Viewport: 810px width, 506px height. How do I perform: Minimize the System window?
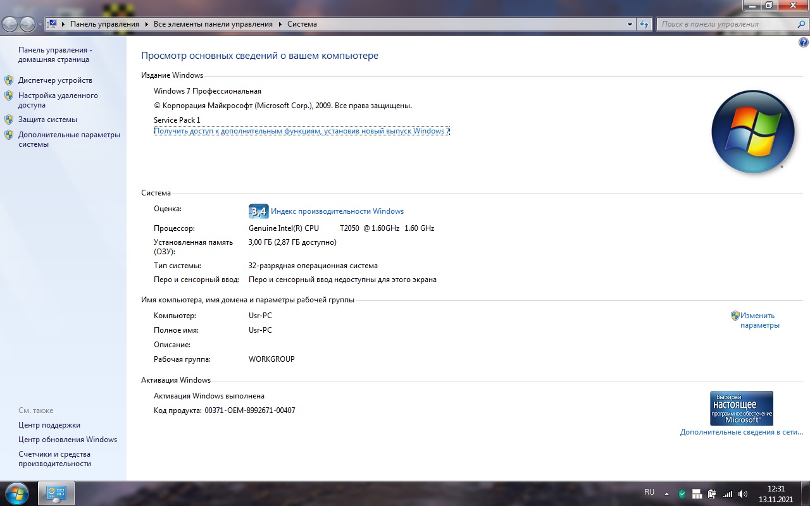click(x=751, y=5)
